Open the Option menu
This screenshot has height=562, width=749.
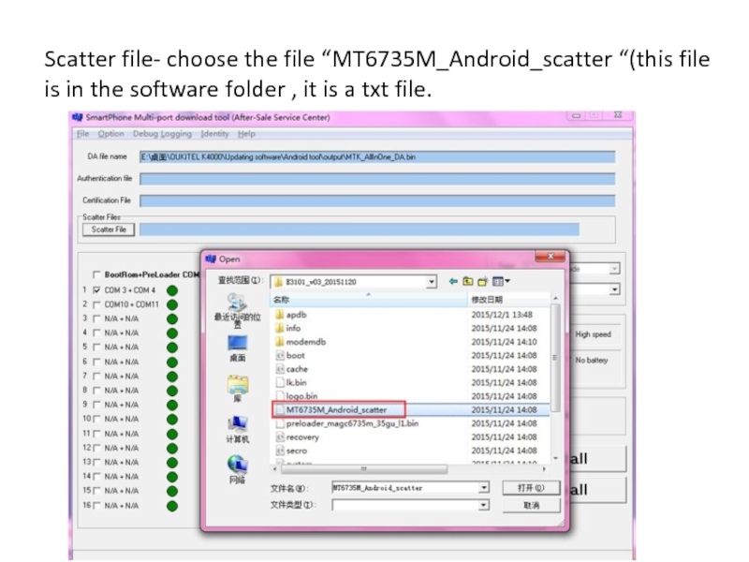tap(110, 134)
